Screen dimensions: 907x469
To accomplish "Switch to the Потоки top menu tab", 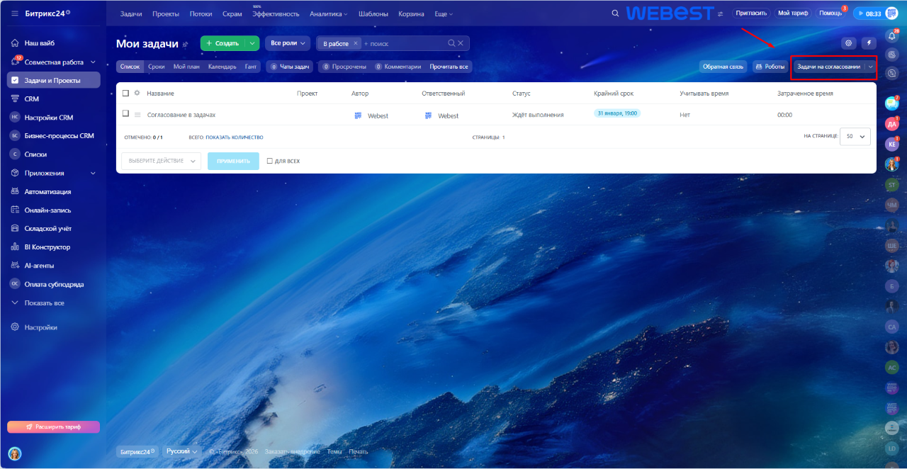I will pyautogui.click(x=201, y=13).
